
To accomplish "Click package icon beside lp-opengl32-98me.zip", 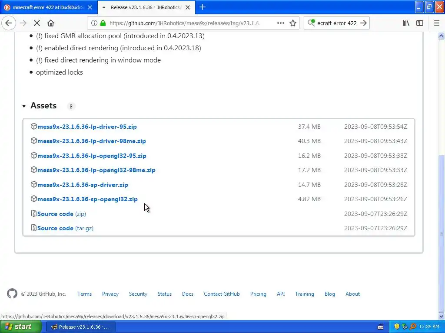I will click(x=33, y=170).
